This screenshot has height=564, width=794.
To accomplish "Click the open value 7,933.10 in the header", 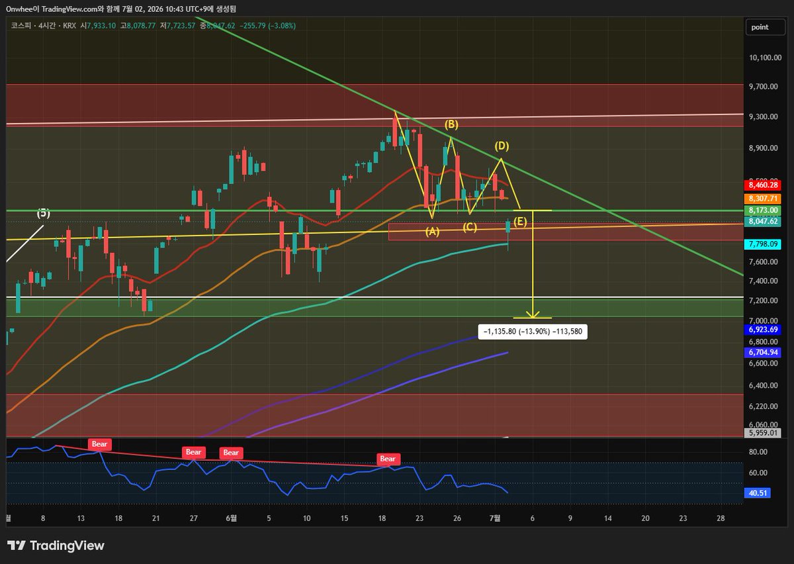I will (x=101, y=25).
